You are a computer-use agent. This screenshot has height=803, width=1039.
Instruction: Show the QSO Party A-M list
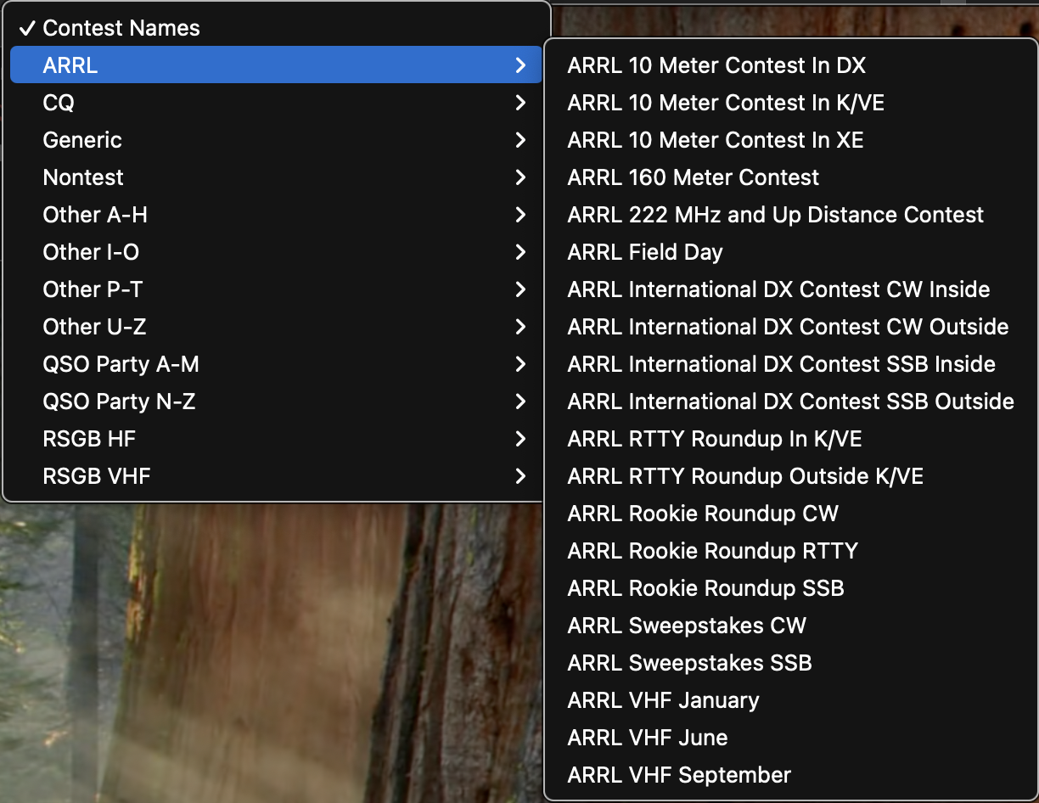click(x=276, y=364)
